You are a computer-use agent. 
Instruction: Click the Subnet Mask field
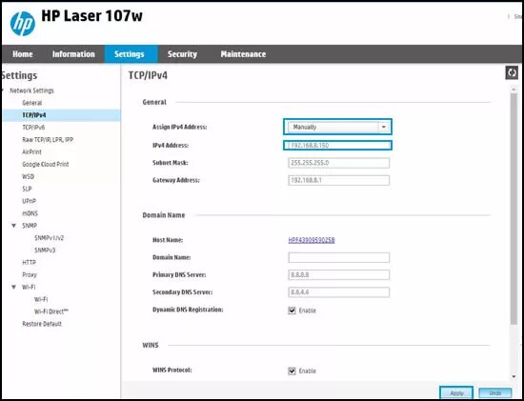click(x=339, y=163)
